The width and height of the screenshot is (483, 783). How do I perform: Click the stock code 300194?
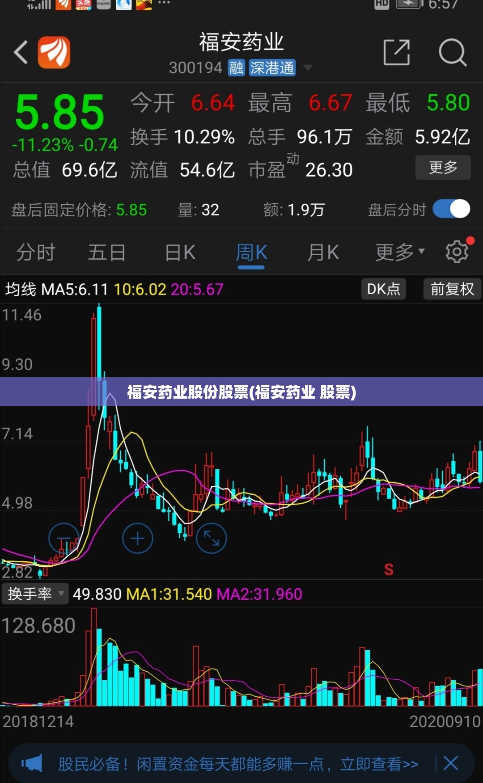pyautogui.click(x=195, y=68)
